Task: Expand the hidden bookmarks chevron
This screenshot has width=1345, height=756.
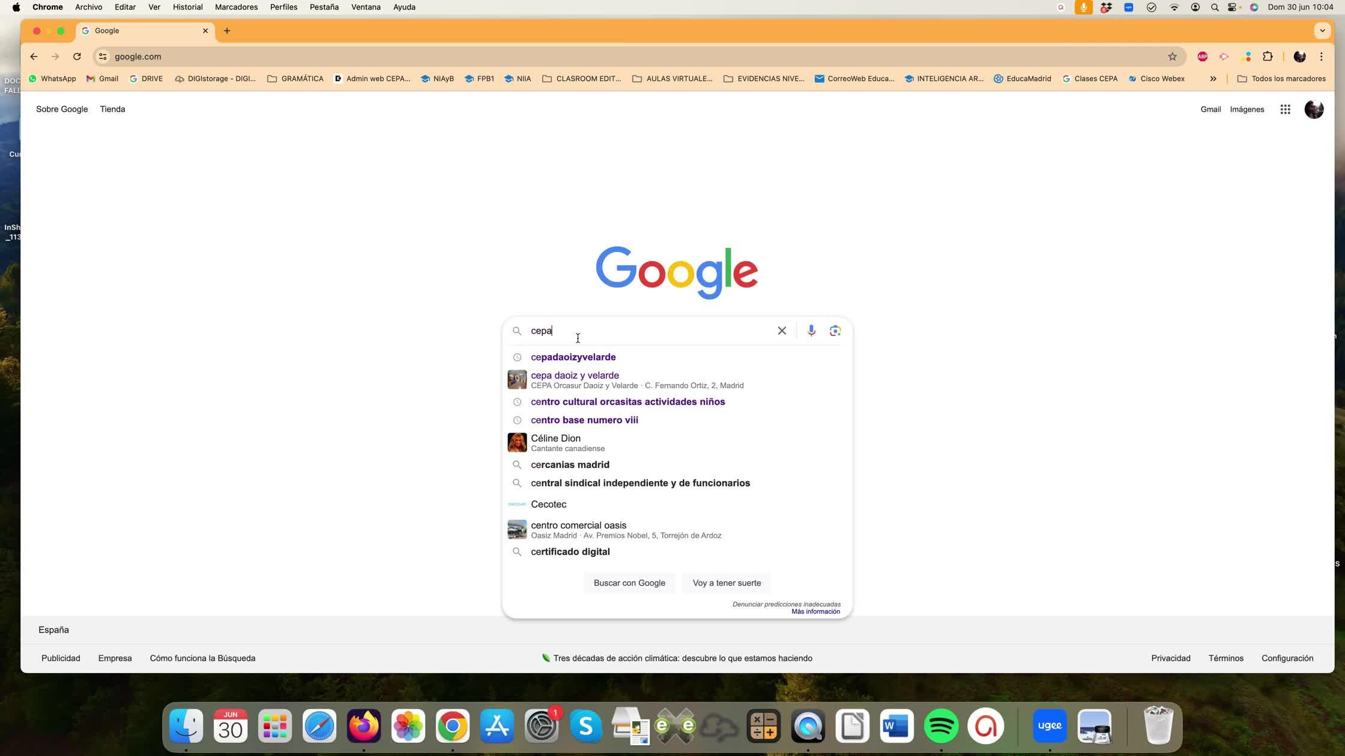Action: [1213, 79]
